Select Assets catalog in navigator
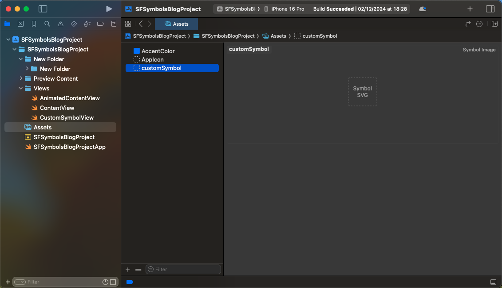Image resolution: width=502 pixels, height=288 pixels. point(60,127)
